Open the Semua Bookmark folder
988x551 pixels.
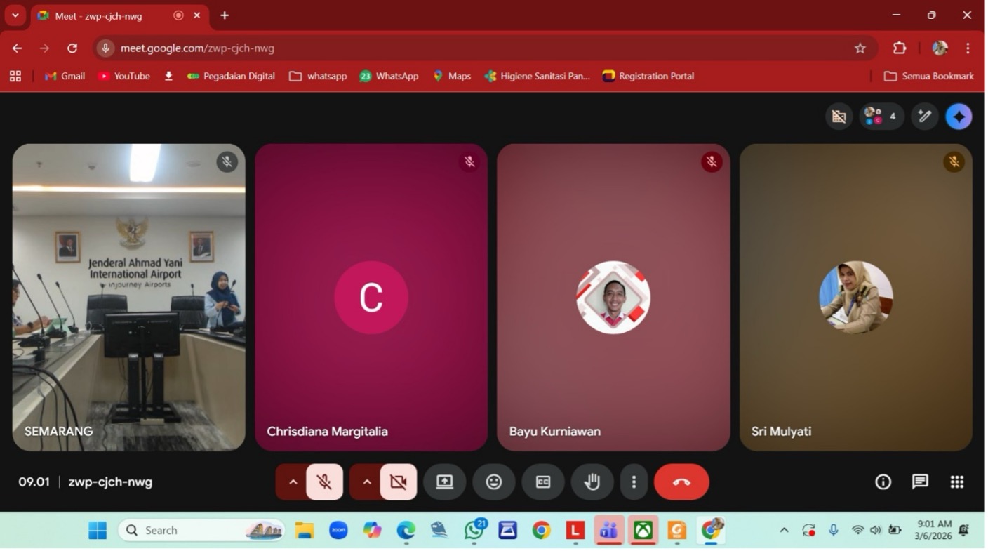click(928, 76)
